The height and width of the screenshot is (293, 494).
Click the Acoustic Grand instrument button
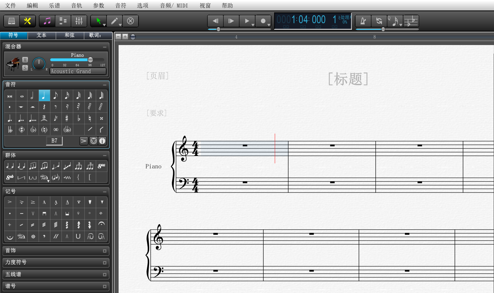click(78, 71)
